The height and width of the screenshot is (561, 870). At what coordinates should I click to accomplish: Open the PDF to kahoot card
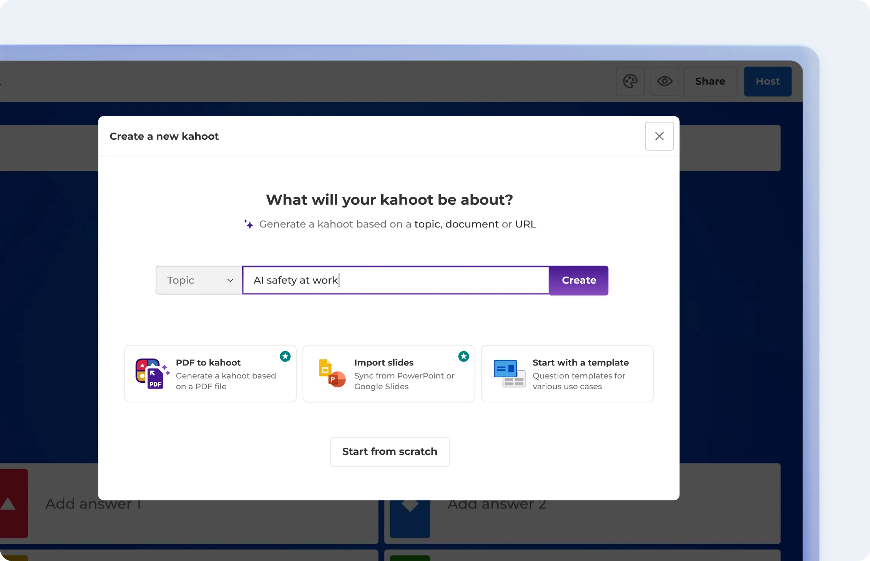pos(210,373)
